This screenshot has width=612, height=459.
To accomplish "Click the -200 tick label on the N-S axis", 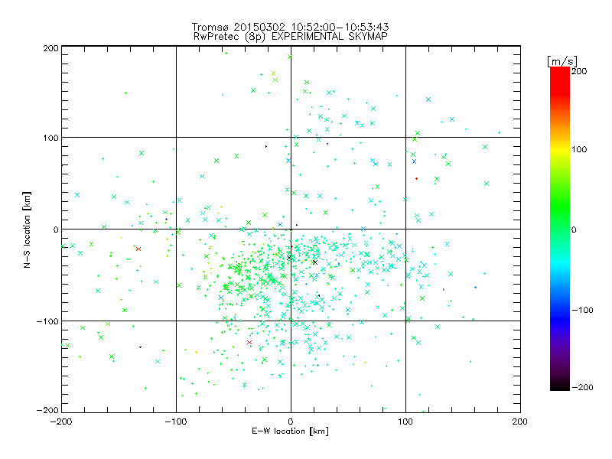I will click(x=47, y=410).
